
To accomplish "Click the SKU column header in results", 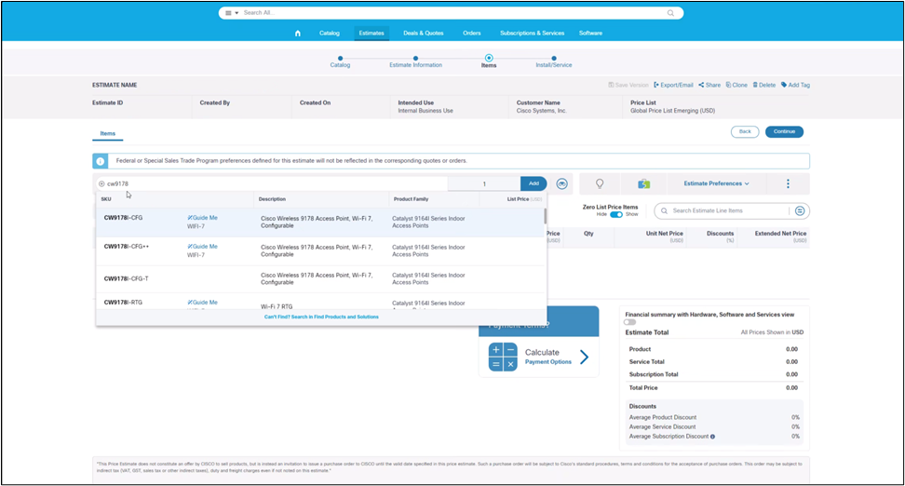I will coord(106,199).
